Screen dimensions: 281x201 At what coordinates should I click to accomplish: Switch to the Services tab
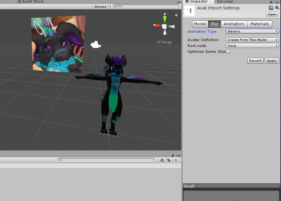[x=225, y=2]
